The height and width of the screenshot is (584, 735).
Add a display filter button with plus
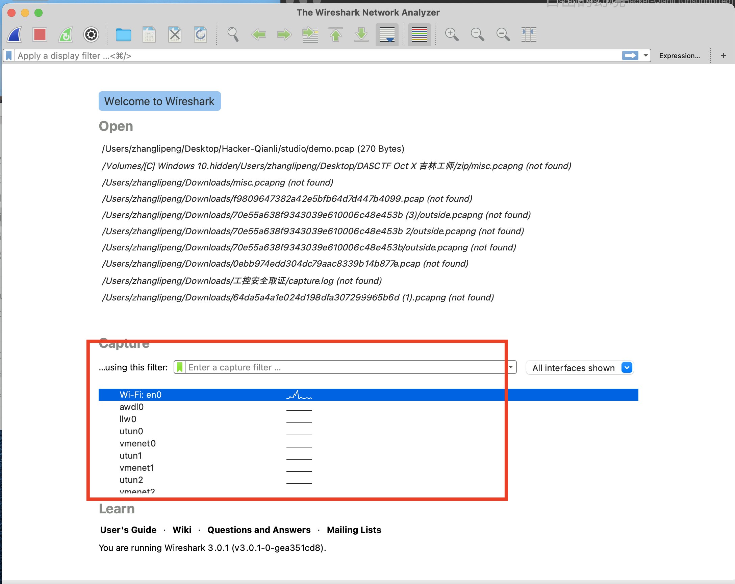click(724, 56)
